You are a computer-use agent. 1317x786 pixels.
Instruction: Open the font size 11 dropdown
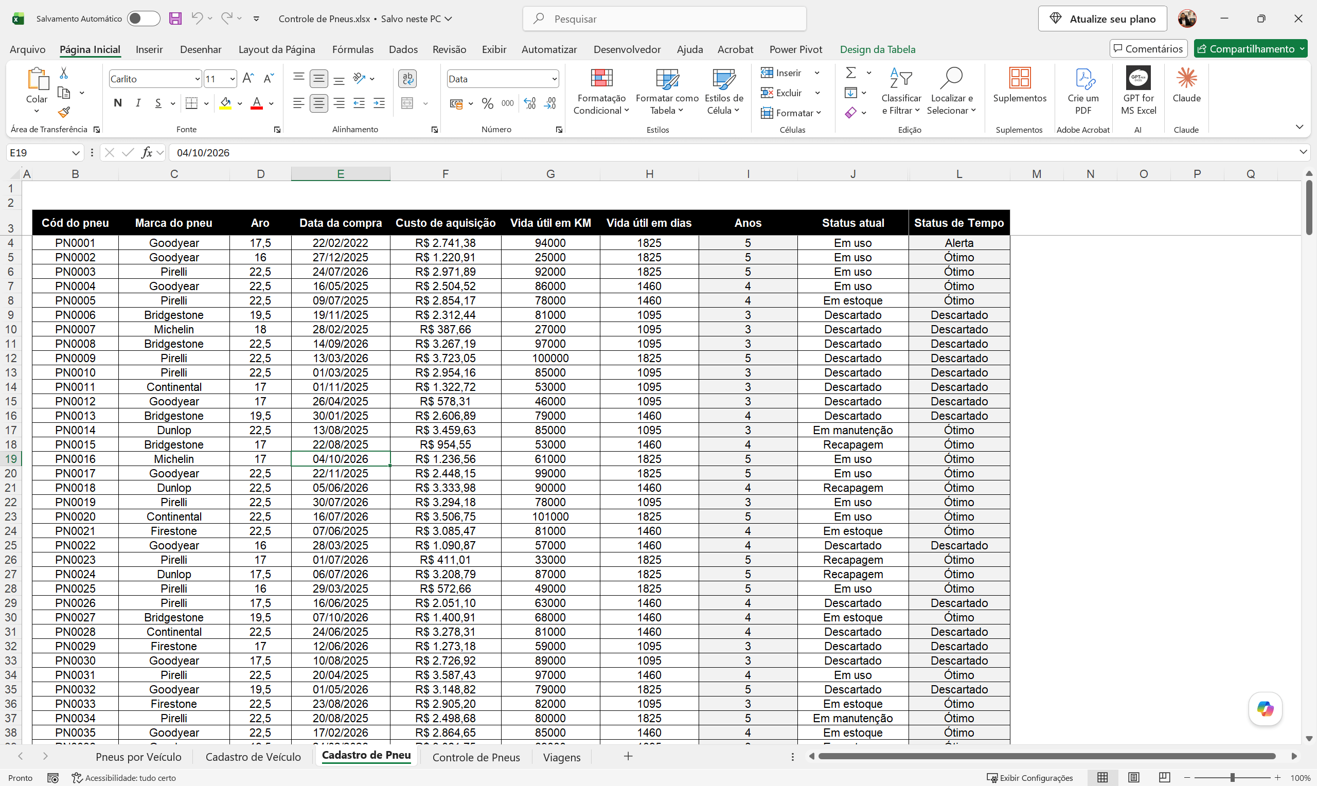click(232, 79)
